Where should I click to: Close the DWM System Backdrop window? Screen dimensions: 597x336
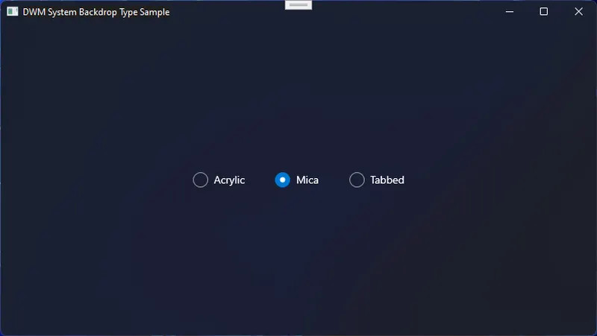[578, 12]
